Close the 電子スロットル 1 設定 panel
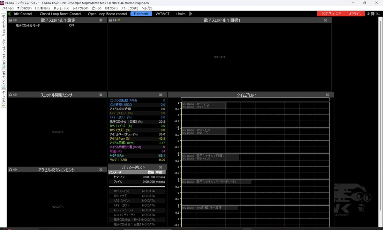 point(101,20)
